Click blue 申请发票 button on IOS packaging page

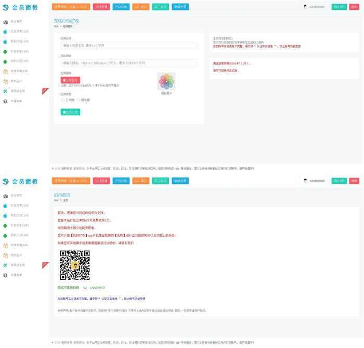[x=180, y=7]
